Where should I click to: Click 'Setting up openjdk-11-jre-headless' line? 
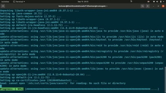pos(52,28)
